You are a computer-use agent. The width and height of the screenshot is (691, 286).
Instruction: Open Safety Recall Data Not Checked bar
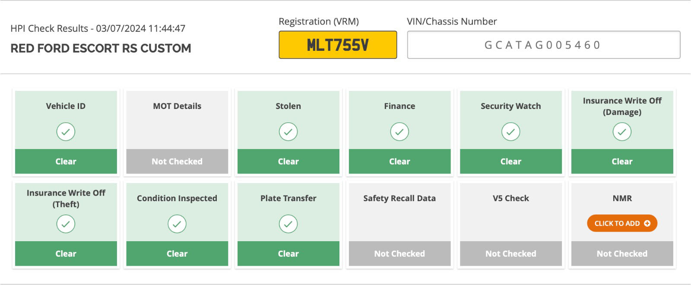[399, 254]
